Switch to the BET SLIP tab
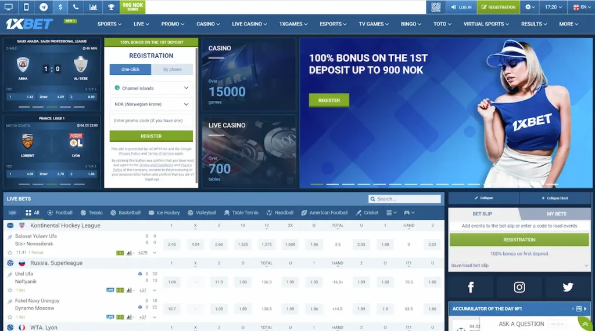 tap(482, 213)
